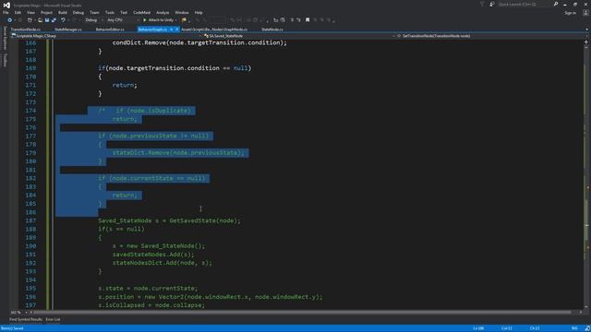Click Attach to Unity button

click(158, 20)
